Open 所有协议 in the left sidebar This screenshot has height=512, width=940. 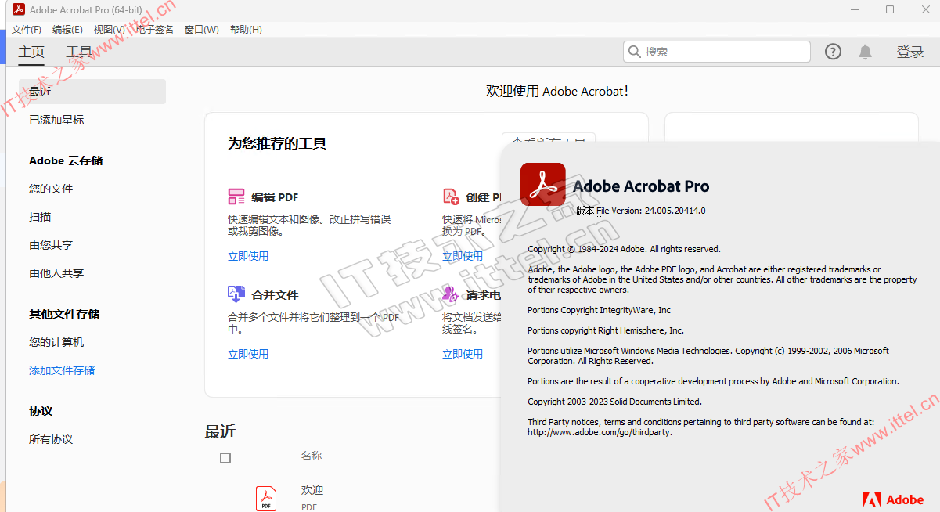[x=51, y=439]
